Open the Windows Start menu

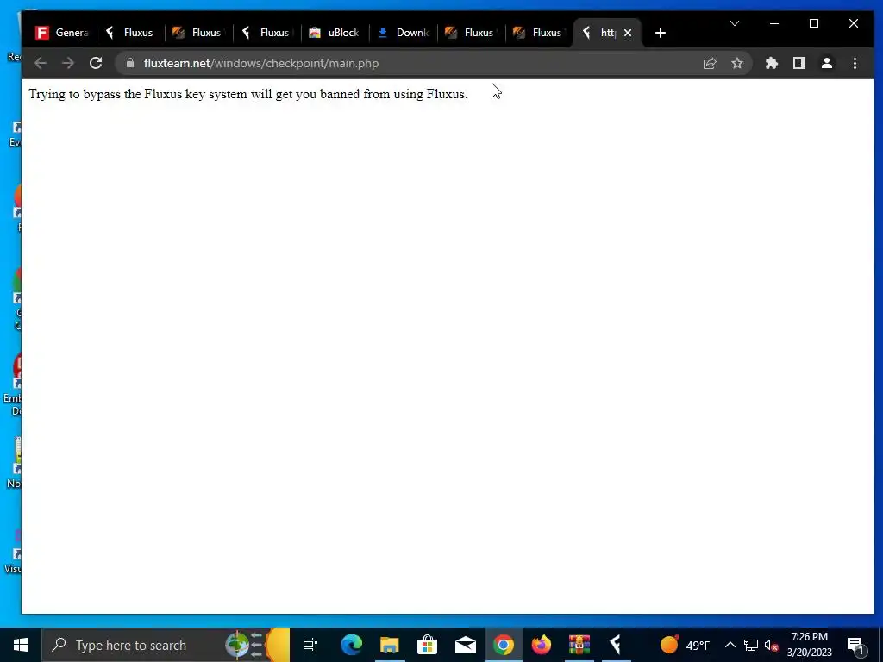click(x=21, y=645)
